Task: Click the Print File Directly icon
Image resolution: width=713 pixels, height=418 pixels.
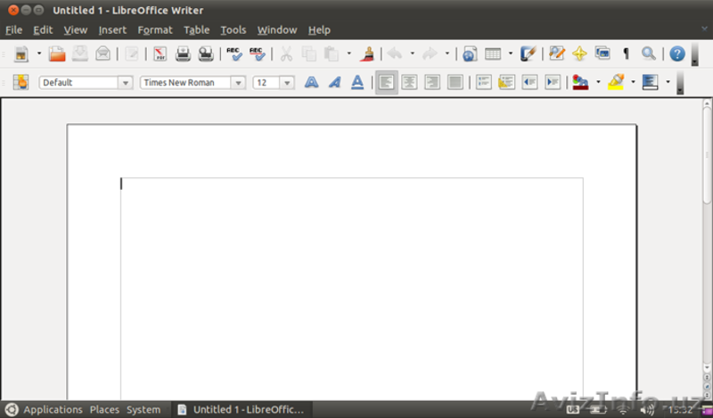Action: [x=183, y=54]
